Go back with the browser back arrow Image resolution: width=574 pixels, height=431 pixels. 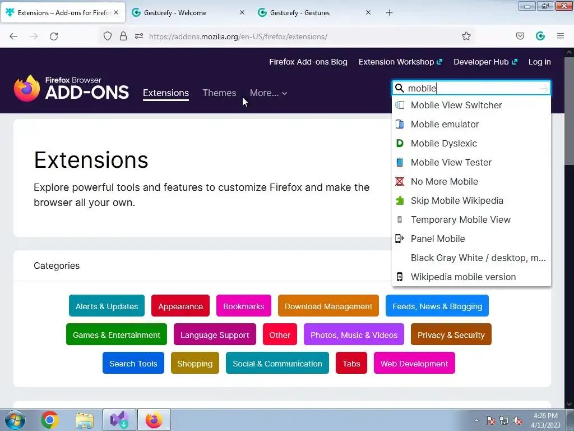13,36
